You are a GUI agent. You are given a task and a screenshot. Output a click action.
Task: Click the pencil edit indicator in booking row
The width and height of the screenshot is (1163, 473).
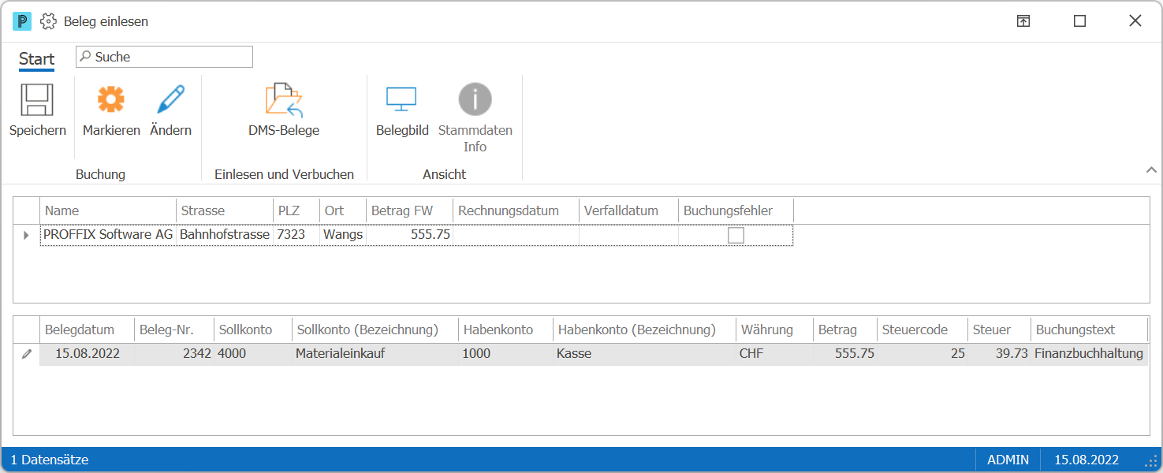[27, 354]
